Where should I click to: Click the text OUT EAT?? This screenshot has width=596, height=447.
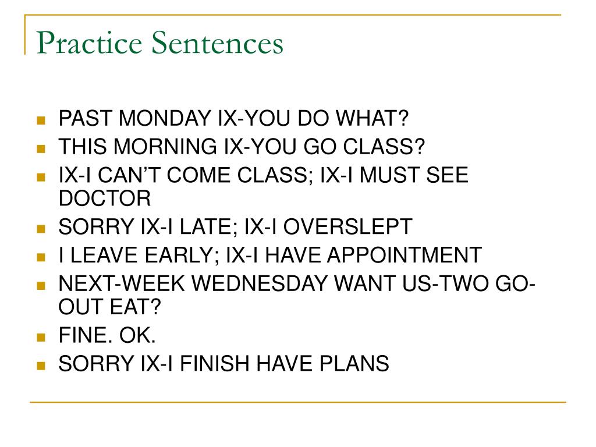[110, 307]
